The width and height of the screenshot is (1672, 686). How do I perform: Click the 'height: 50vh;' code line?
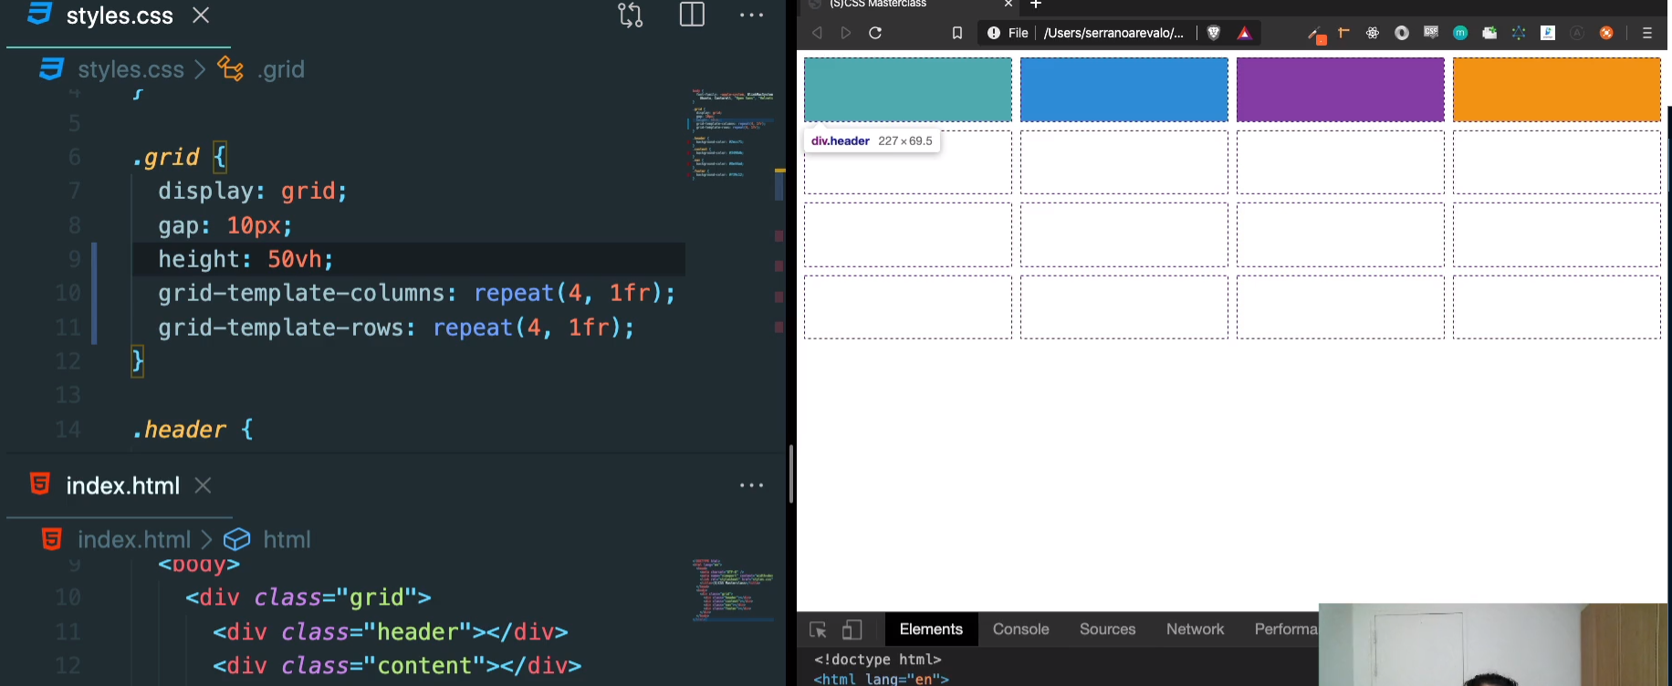pyautogui.click(x=246, y=259)
